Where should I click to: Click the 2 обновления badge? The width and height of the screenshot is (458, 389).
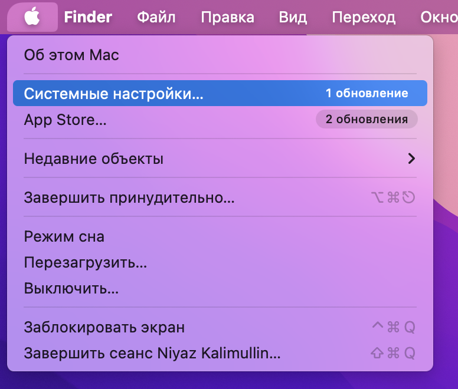(367, 120)
